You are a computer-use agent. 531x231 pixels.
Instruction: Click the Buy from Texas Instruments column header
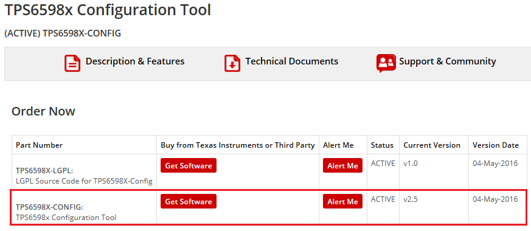[238, 145]
